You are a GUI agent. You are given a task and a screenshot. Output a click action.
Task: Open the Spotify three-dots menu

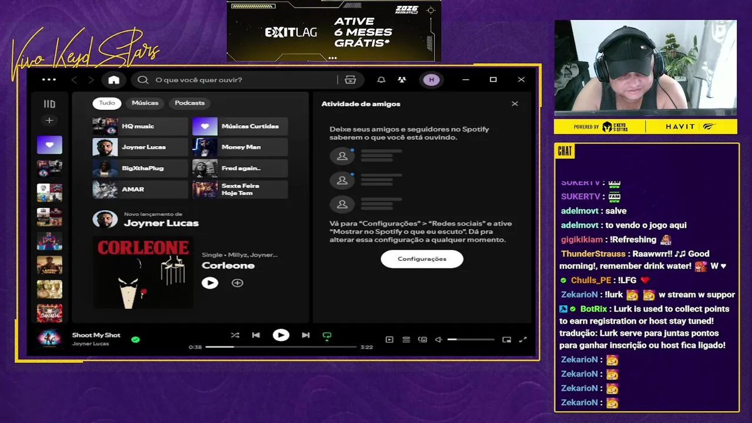pyautogui.click(x=49, y=80)
